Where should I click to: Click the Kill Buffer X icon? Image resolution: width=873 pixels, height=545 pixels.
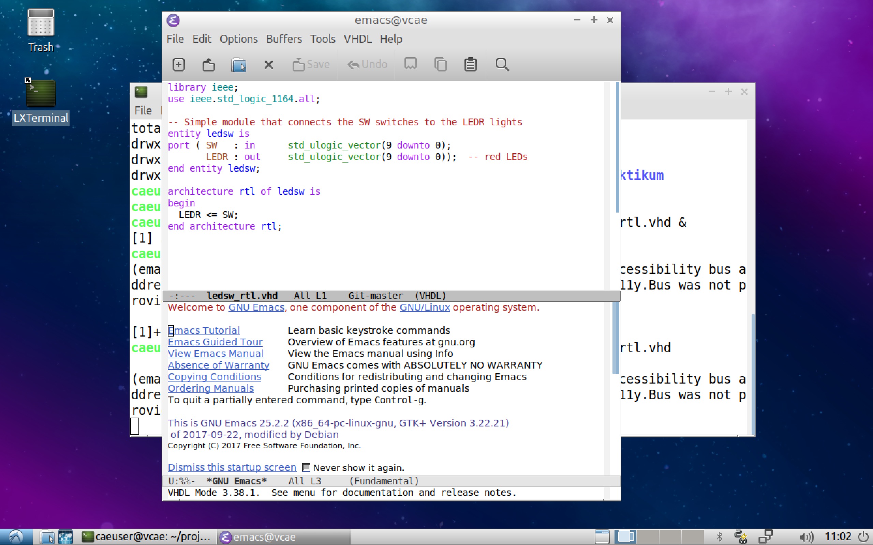coord(268,64)
